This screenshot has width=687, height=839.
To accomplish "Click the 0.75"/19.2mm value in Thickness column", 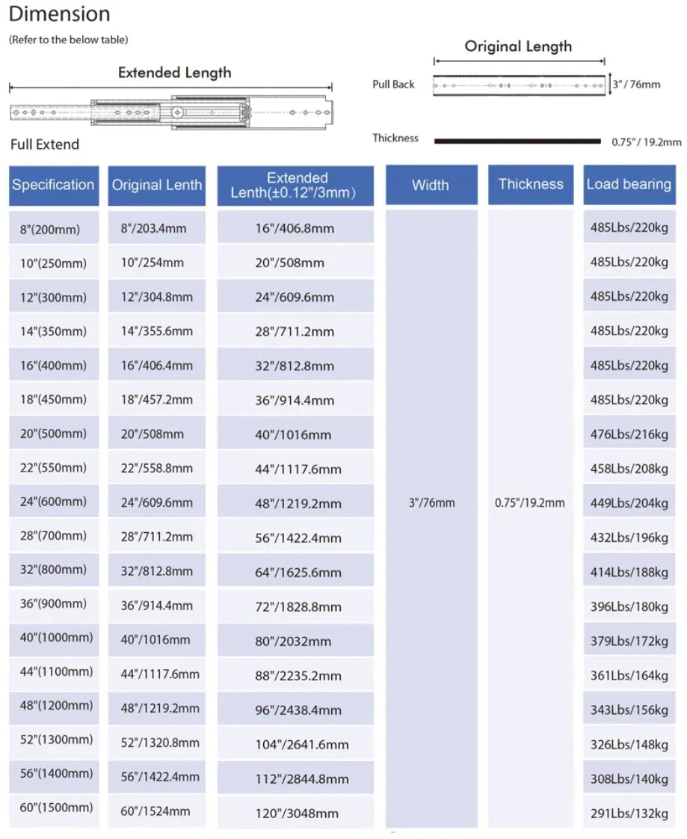I will (530, 503).
